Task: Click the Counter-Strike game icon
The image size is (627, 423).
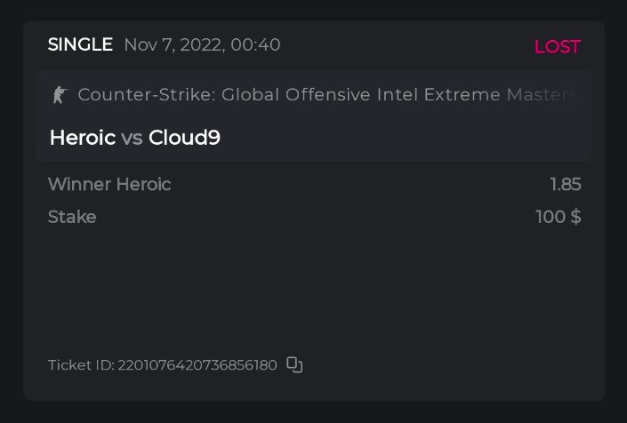Action: [x=60, y=94]
